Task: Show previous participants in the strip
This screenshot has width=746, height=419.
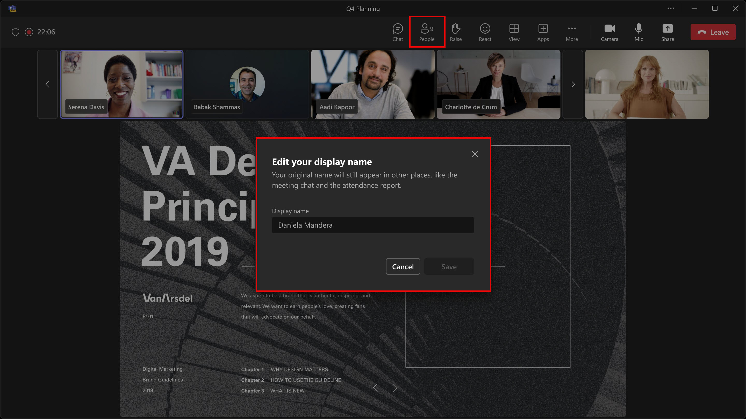Action: 47,84
